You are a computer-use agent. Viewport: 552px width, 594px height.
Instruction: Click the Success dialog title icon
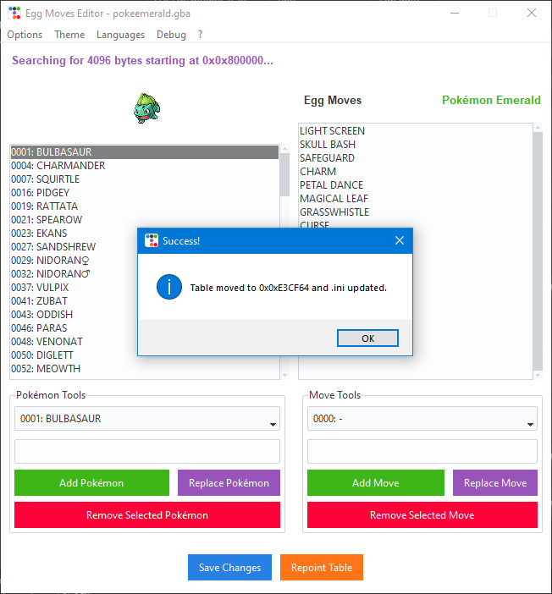point(152,241)
